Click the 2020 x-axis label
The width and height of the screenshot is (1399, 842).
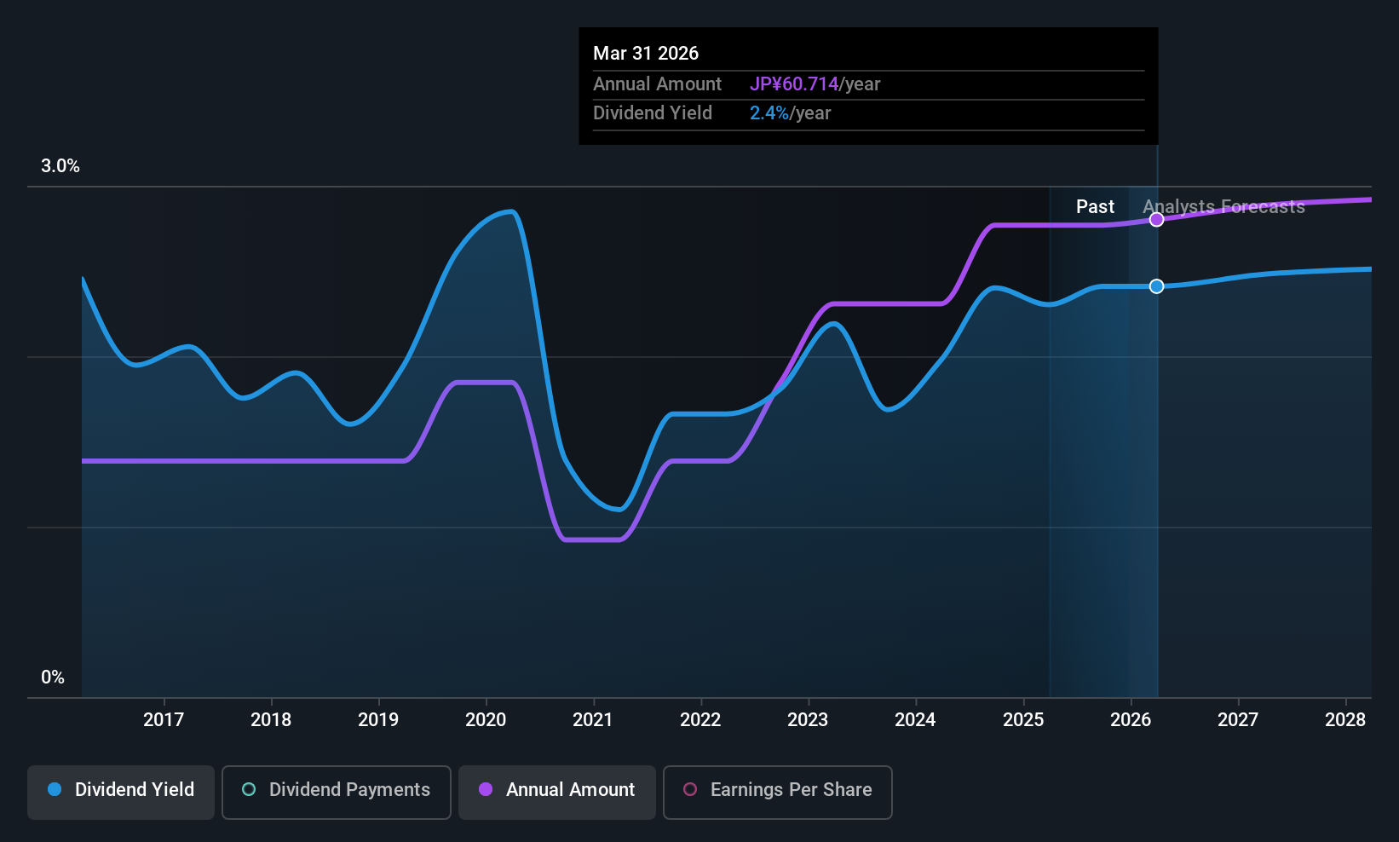coord(486,720)
